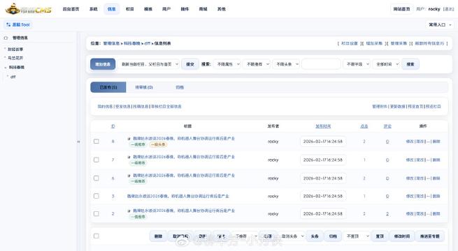Viewport: 458px width, 251px height.
Task: Open the 用户 top menu
Action: [166, 9]
